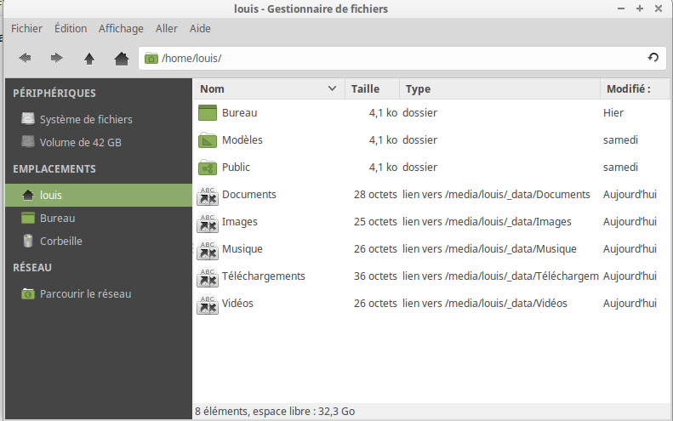Select the Images file name
The width and height of the screenshot is (673, 421).
pyautogui.click(x=239, y=222)
